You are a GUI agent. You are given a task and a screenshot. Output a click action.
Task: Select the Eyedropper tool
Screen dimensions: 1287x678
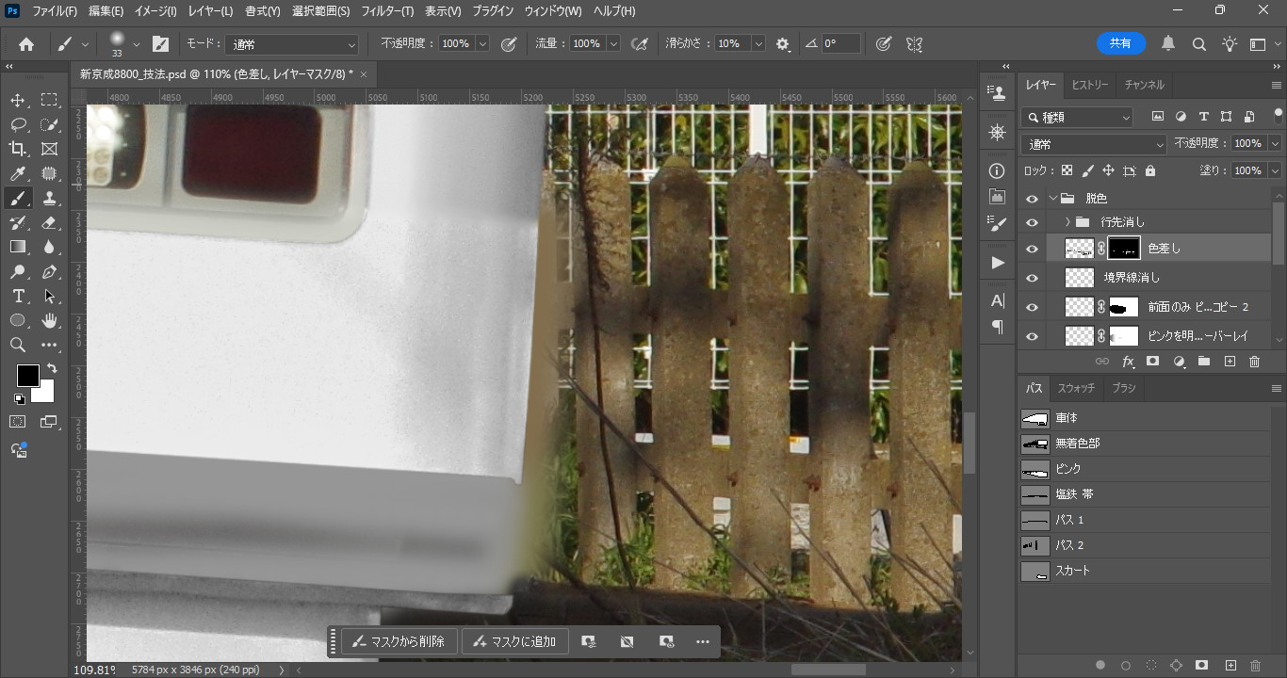click(x=18, y=173)
